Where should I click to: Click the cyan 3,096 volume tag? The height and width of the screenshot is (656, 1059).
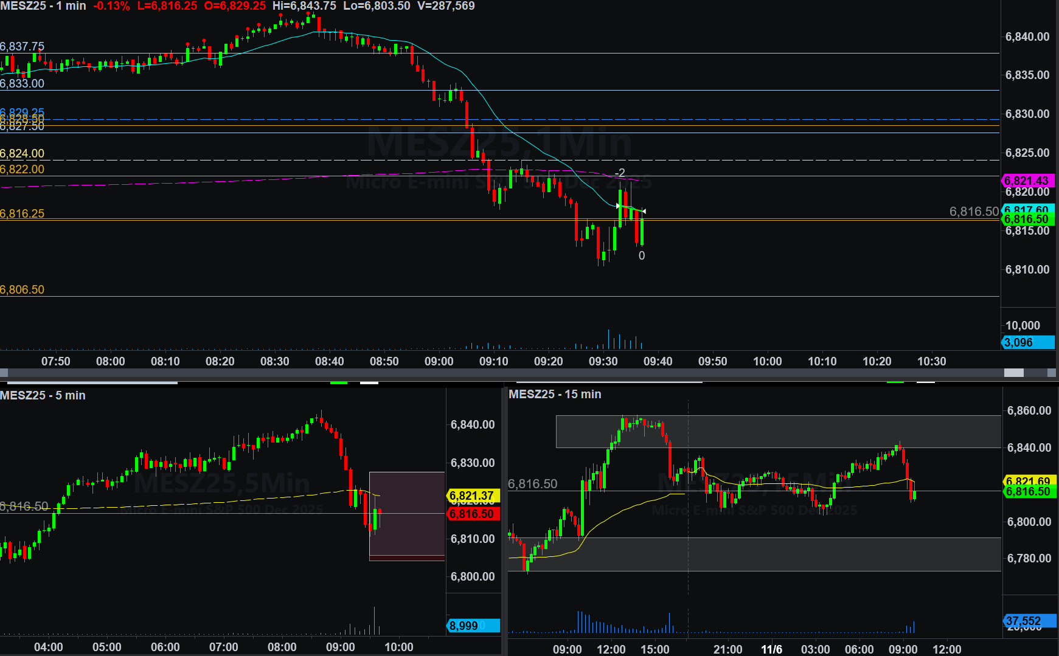[x=1027, y=342]
